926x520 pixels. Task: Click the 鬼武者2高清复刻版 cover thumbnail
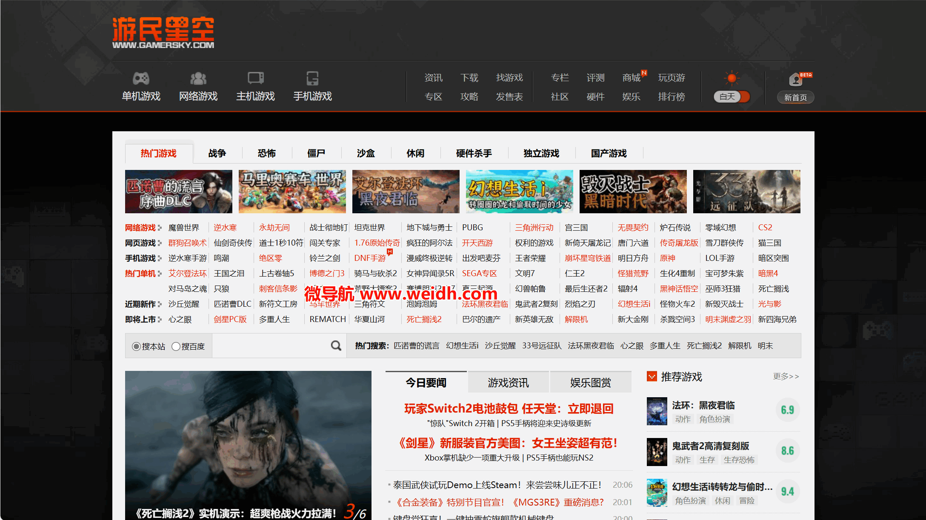tap(657, 452)
